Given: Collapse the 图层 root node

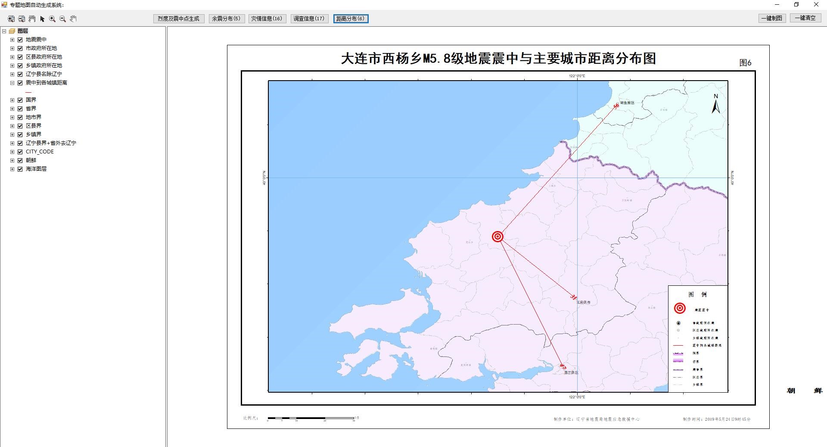Looking at the screenshot, I should (4, 31).
